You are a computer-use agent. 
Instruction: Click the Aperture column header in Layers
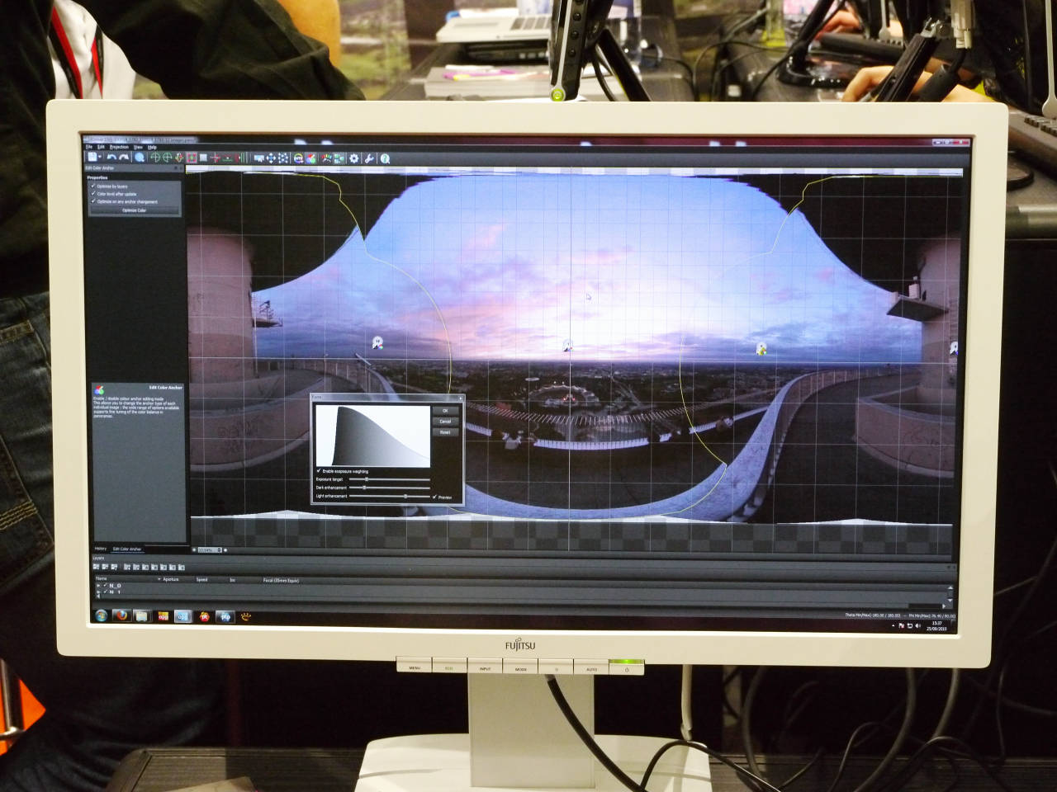pos(171,579)
